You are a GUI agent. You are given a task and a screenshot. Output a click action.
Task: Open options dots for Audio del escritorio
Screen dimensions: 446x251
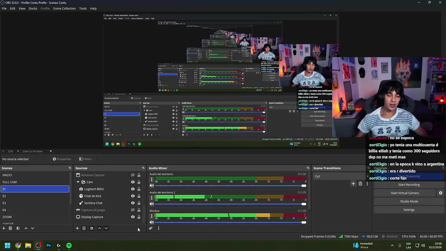point(152,180)
